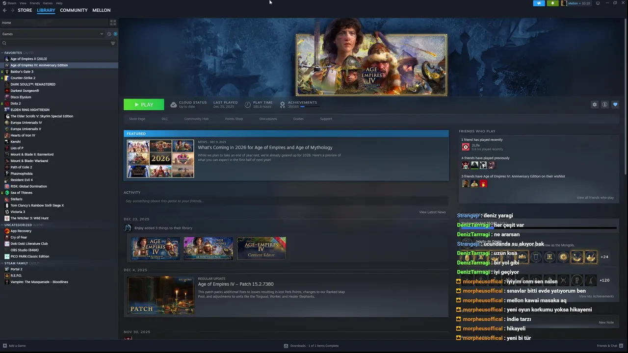
Task: Open the Guides link
Action: (x=298, y=119)
